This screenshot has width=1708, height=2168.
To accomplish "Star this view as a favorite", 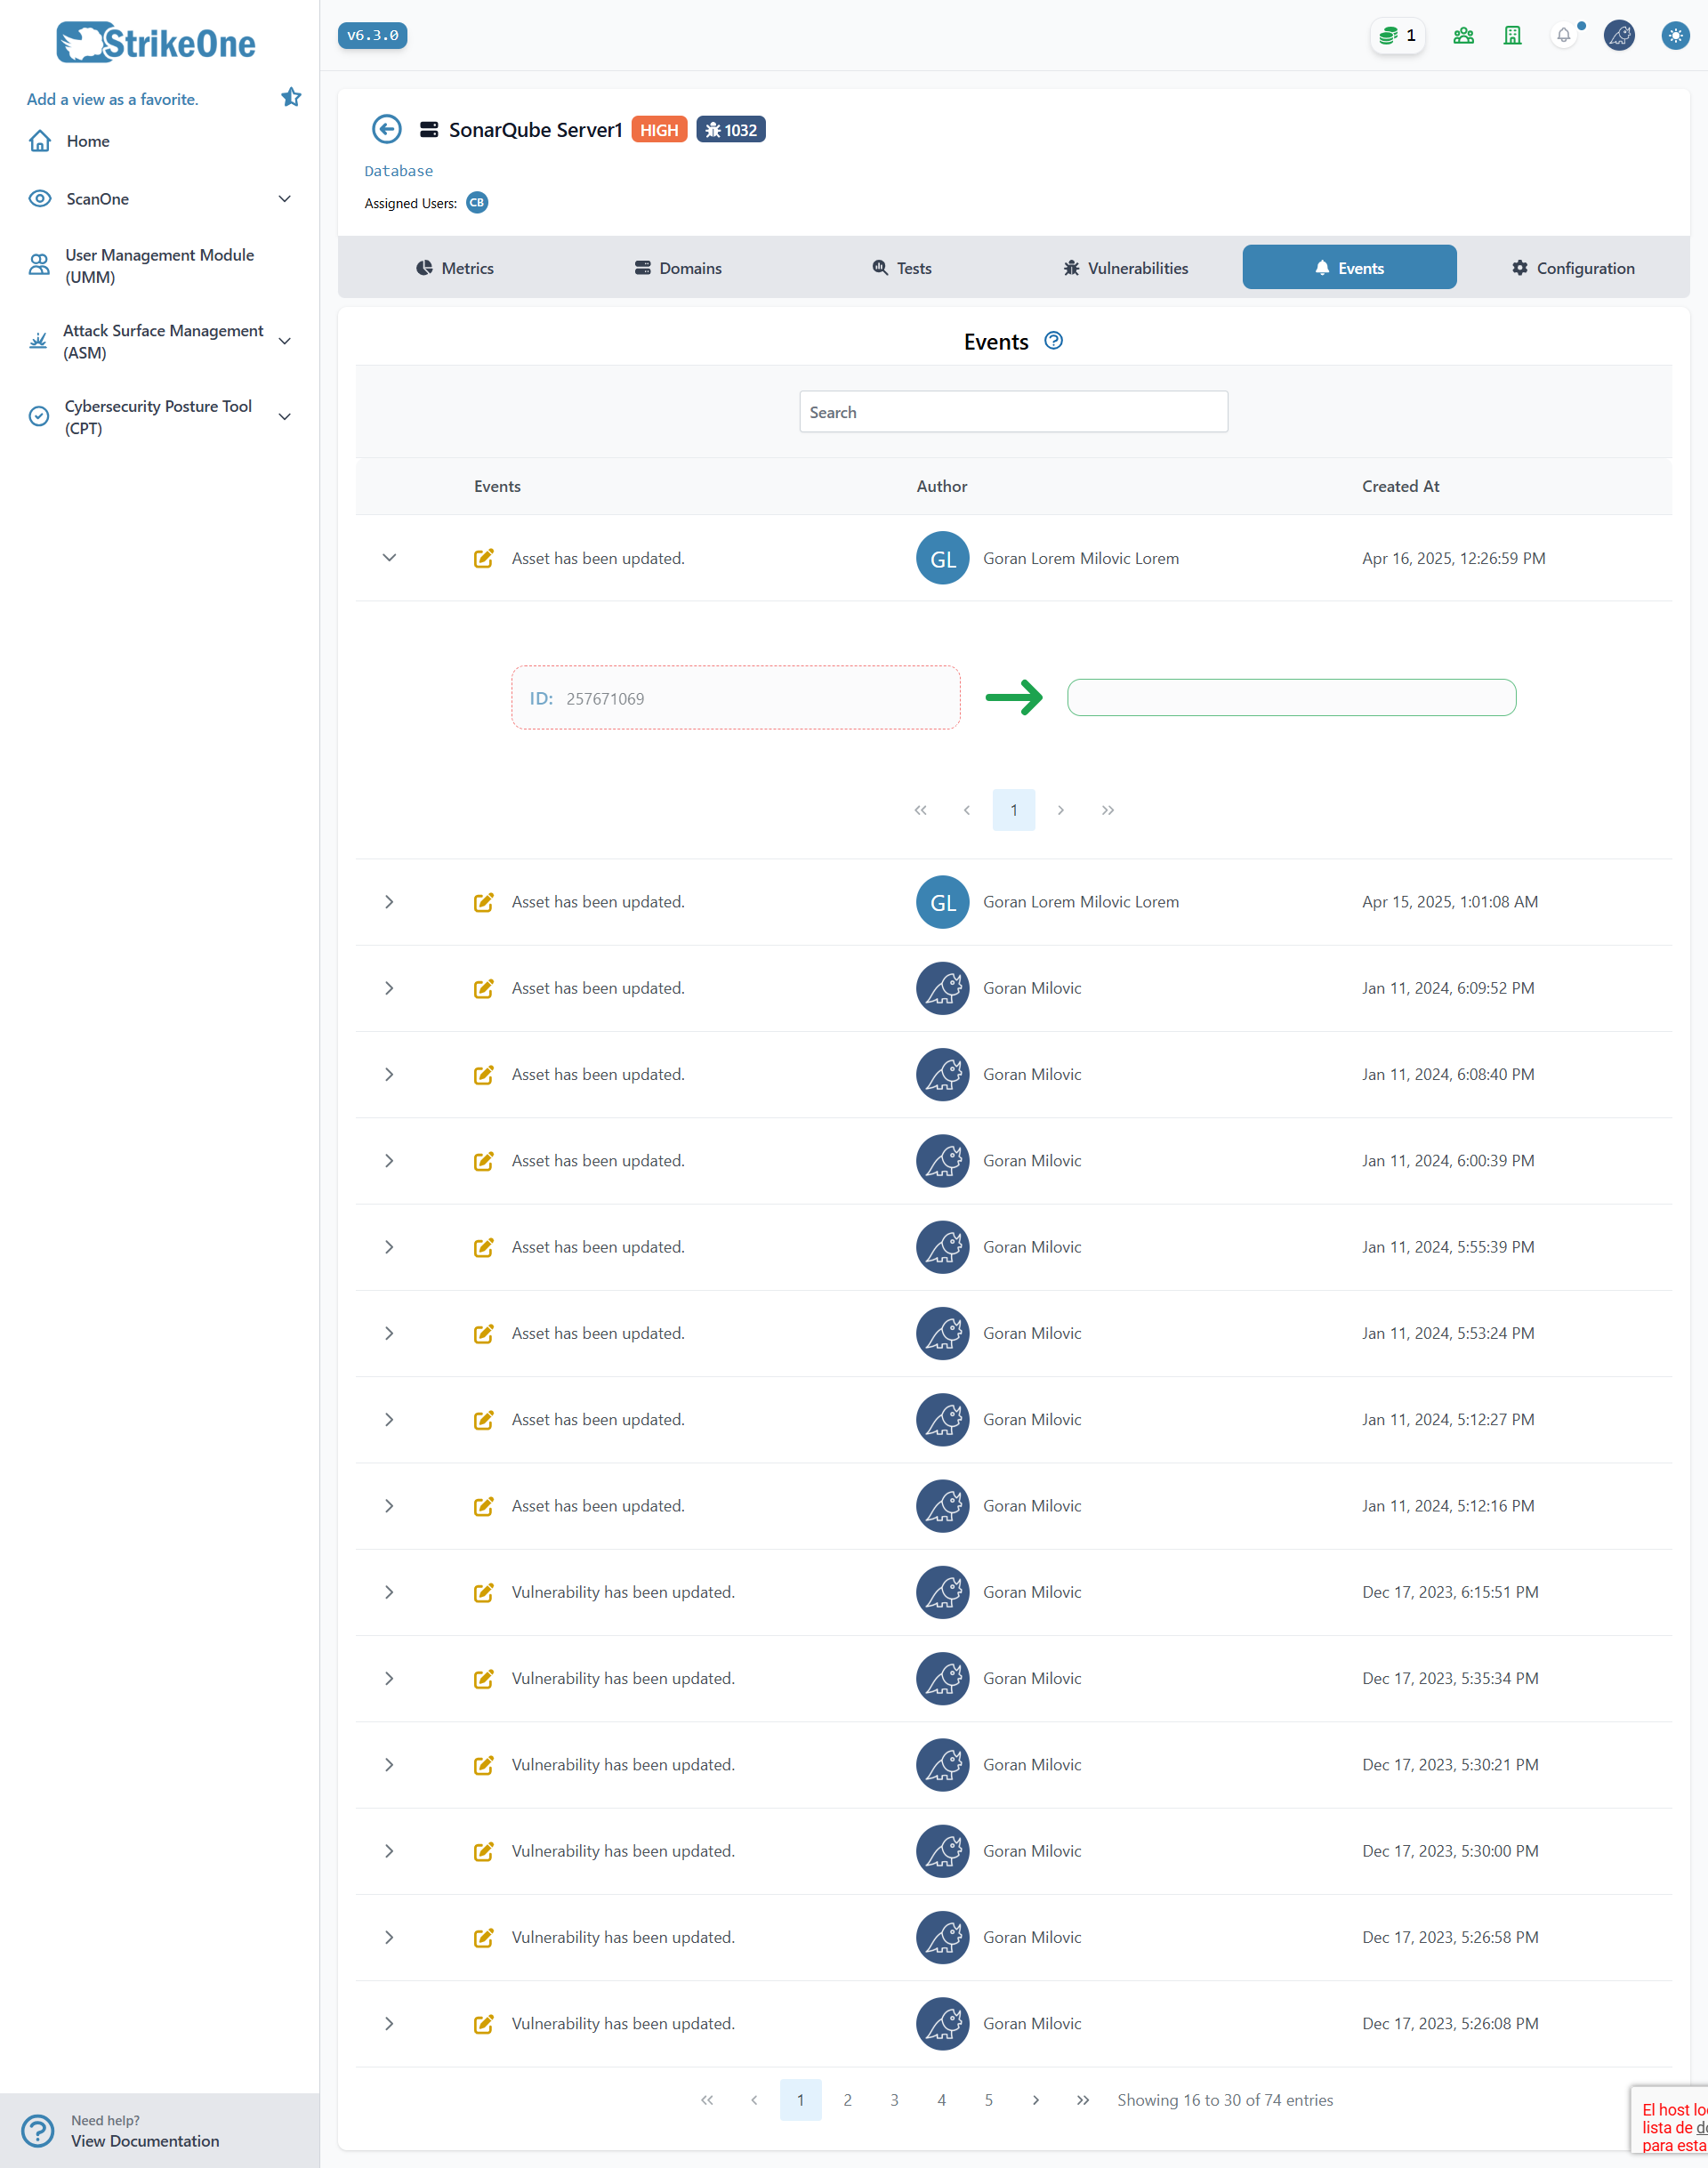I will [x=291, y=97].
